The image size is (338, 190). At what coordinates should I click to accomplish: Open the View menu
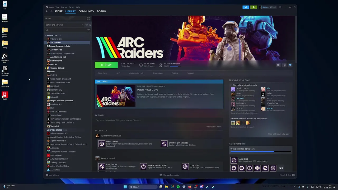[57, 7]
